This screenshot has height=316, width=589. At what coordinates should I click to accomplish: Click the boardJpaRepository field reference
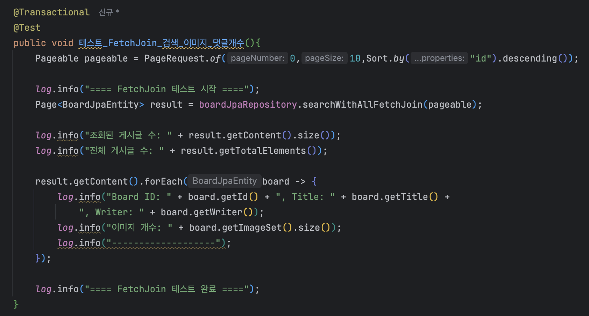tap(248, 105)
